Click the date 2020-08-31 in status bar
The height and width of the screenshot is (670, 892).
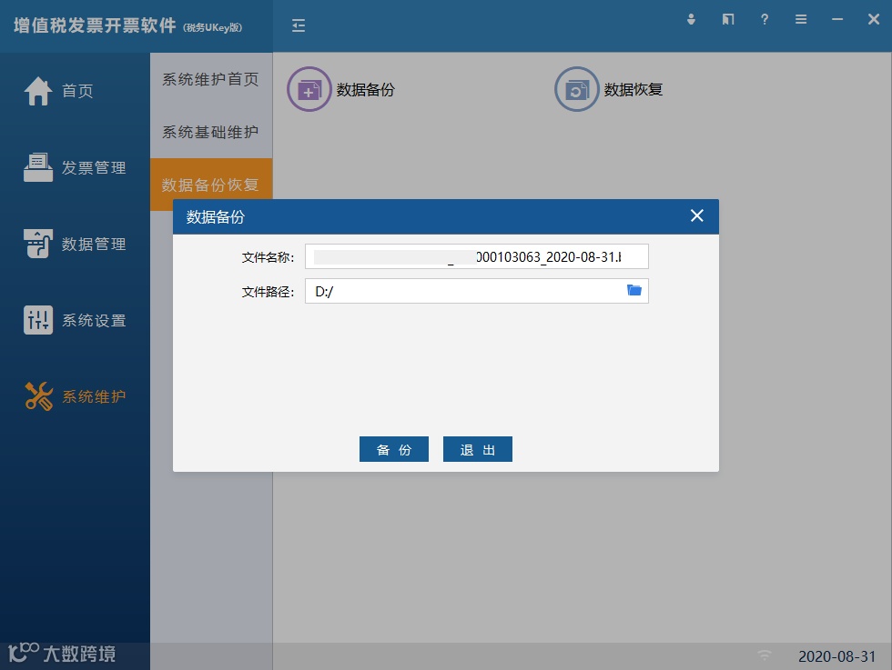click(836, 656)
